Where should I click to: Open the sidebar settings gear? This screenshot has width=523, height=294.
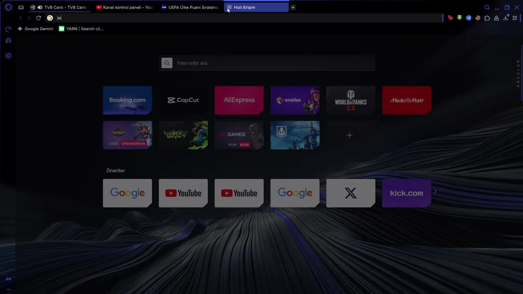click(8, 56)
